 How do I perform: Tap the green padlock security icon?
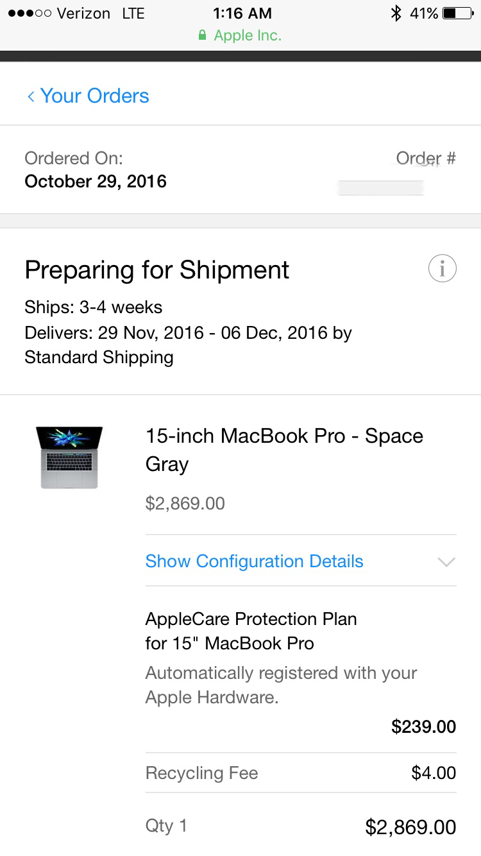pyautogui.click(x=203, y=36)
